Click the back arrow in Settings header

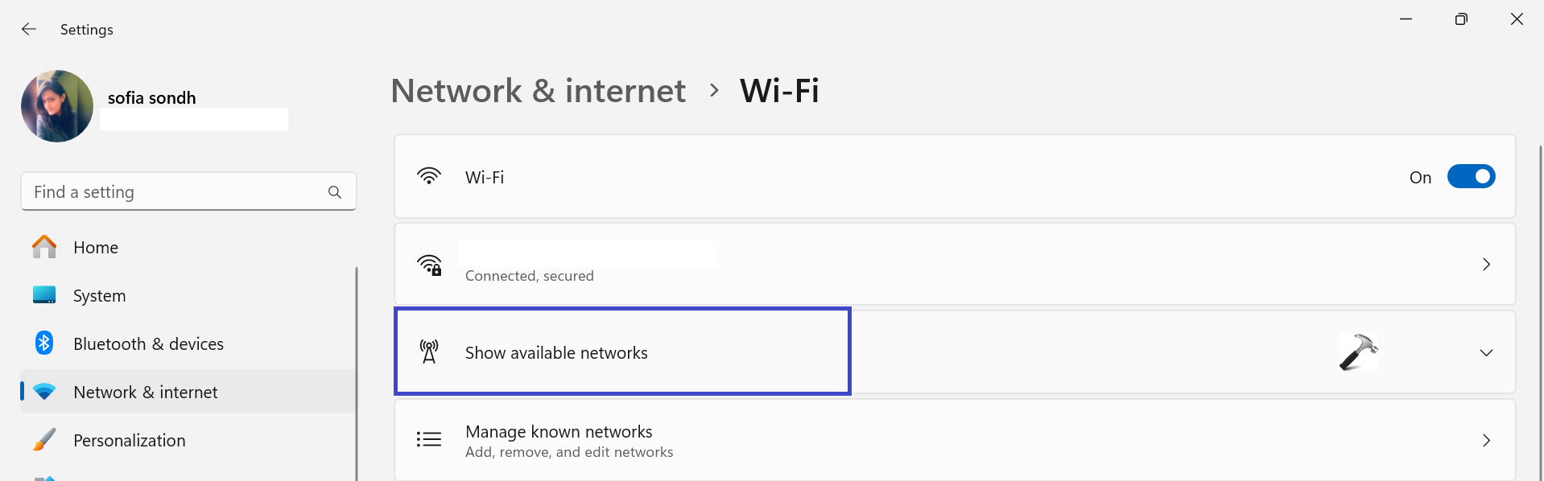coord(29,29)
